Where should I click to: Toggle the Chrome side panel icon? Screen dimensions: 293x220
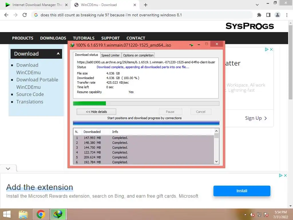click(268, 15)
